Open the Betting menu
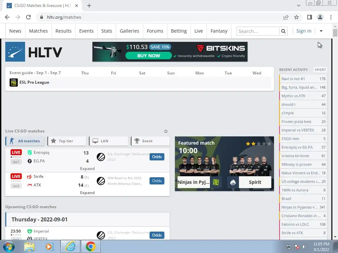This screenshot has width=338, height=253. tap(179, 31)
